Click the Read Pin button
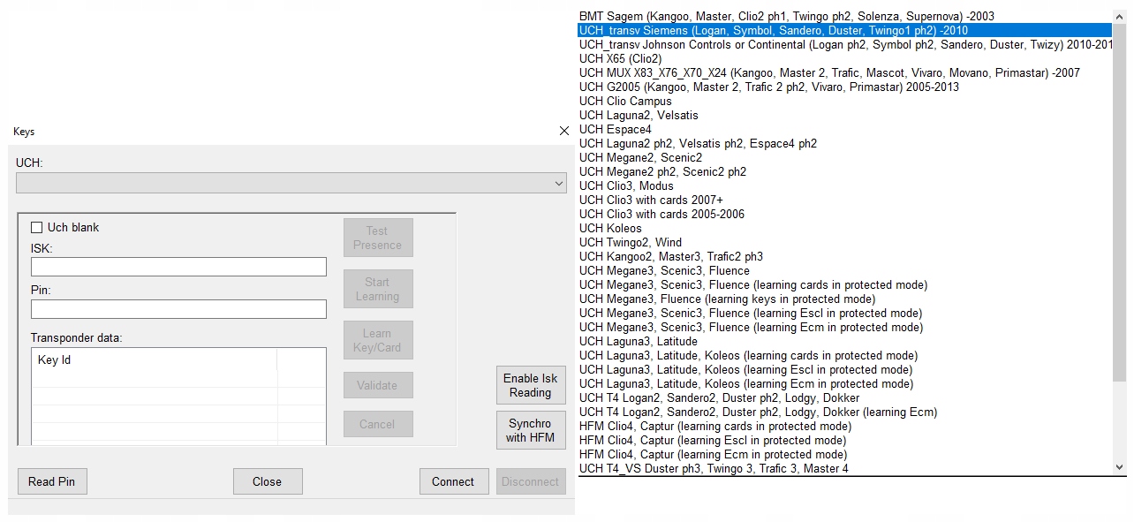The height and width of the screenshot is (522, 1134). tap(52, 481)
